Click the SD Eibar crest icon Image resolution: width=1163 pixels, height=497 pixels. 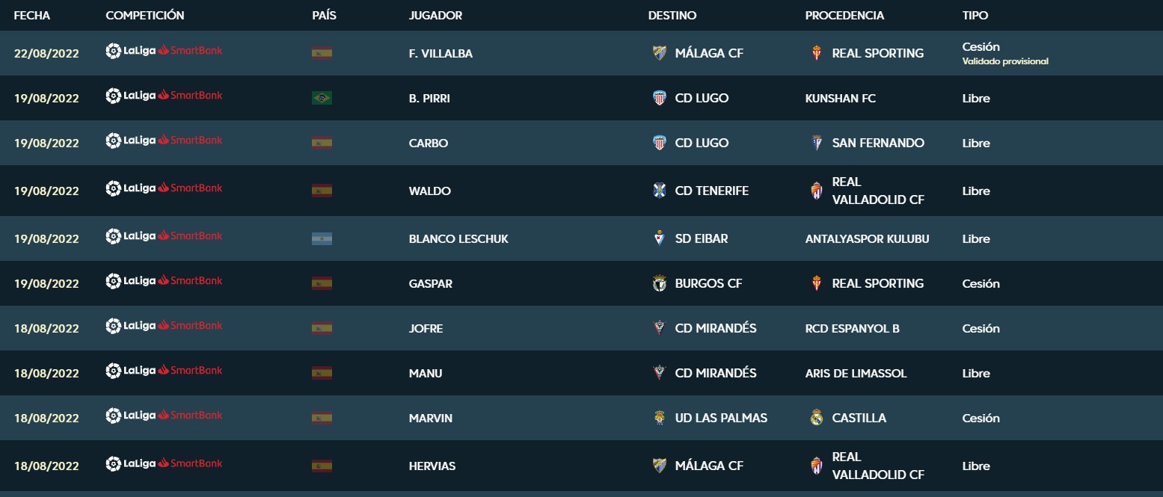(659, 238)
